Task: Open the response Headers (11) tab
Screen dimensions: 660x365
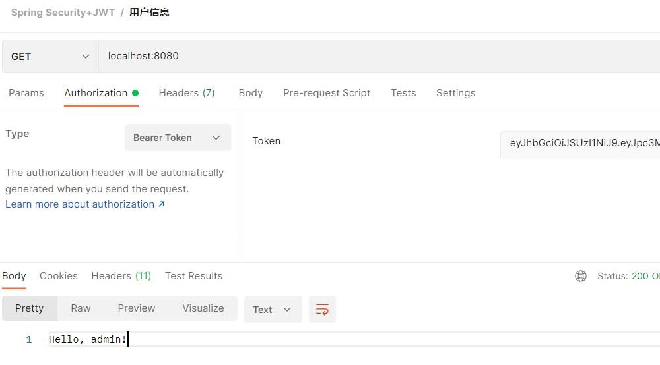Action: click(121, 276)
